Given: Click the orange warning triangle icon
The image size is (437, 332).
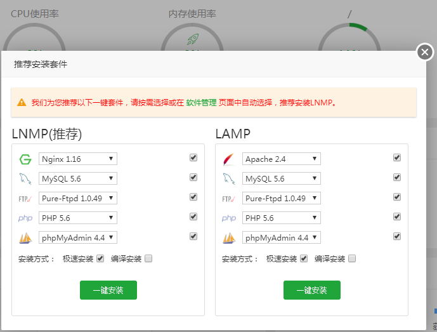Looking at the screenshot, I should (x=22, y=102).
